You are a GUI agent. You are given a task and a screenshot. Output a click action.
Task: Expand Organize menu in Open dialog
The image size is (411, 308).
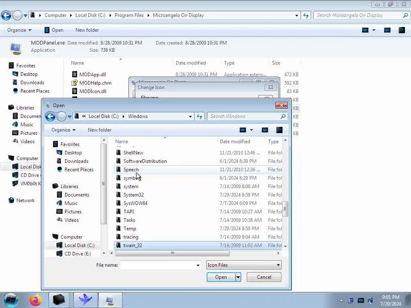pos(63,130)
